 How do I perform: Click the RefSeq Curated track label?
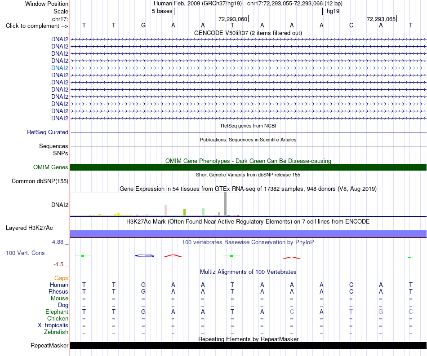pyautogui.click(x=47, y=132)
